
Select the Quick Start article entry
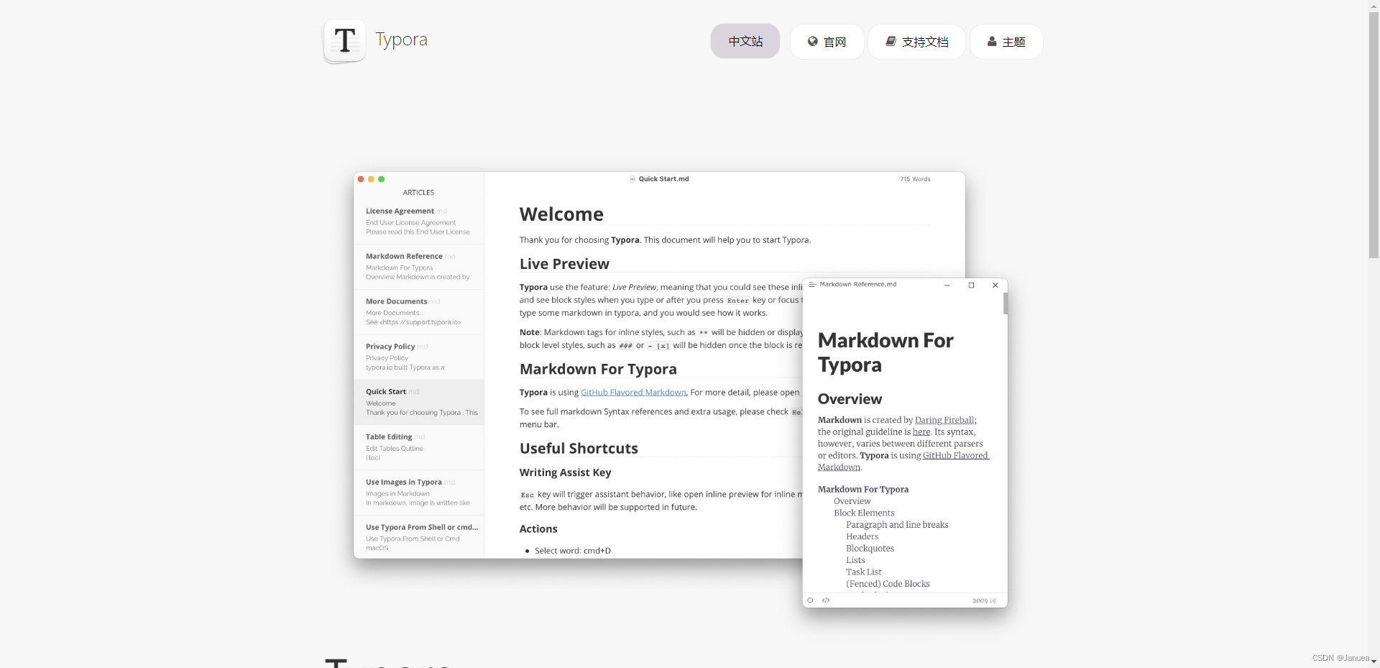(x=418, y=402)
